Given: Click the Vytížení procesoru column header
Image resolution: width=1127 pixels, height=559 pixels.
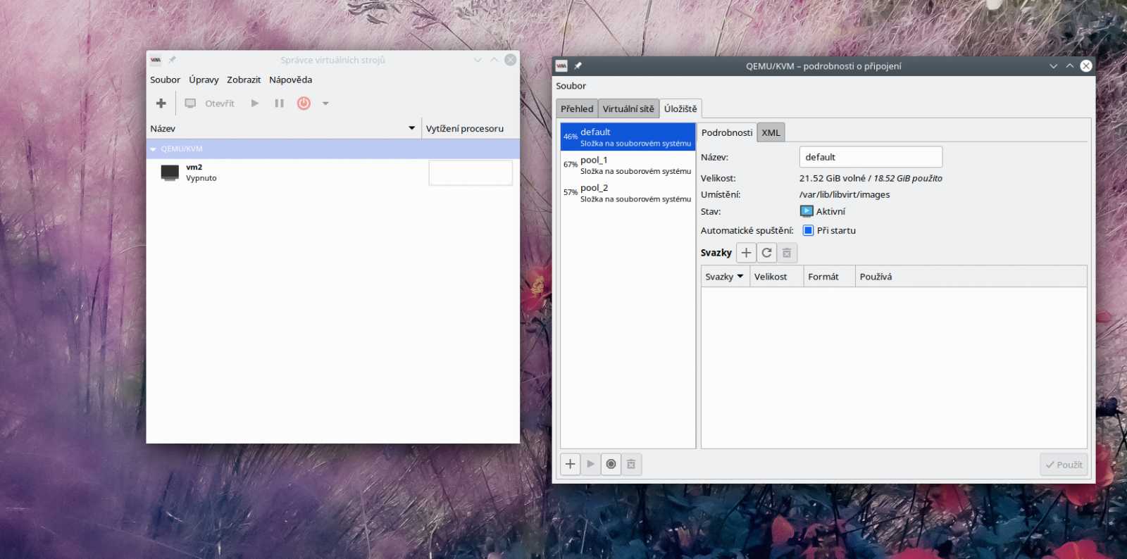Looking at the screenshot, I should (x=470, y=128).
